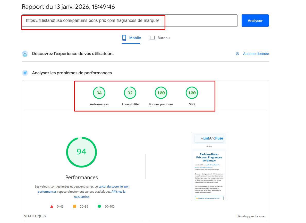The image size is (306, 223).
Task: Click the report date heading text
Action: click(68, 7)
